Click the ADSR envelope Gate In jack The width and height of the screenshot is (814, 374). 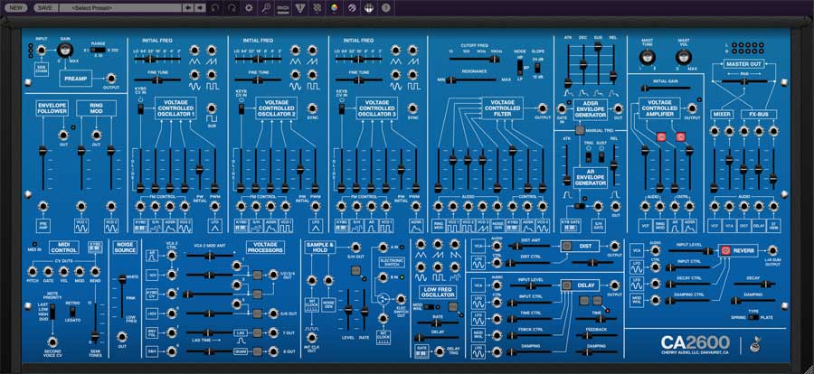(561, 108)
